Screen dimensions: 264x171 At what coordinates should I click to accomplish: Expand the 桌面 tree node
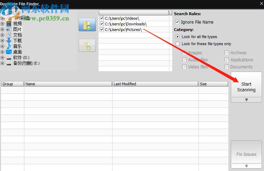[x=2, y=52]
